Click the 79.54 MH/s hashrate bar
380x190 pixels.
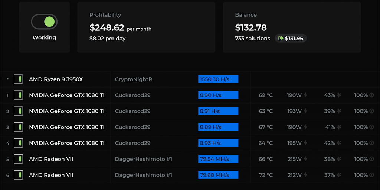click(x=218, y=159)
